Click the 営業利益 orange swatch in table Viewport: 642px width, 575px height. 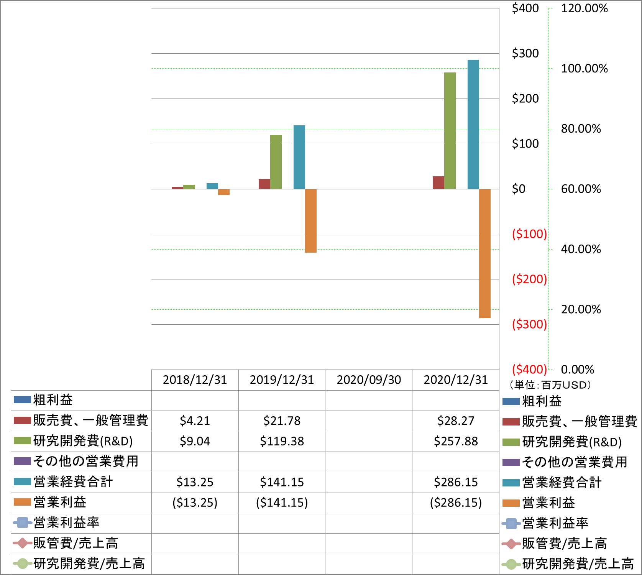pos(22,502)
